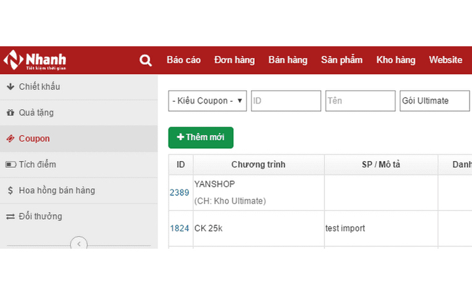The width and height of the screenshot is (472, 295).
Task: Open the Sản phẩm menu
Action: (x=342, y=60)
